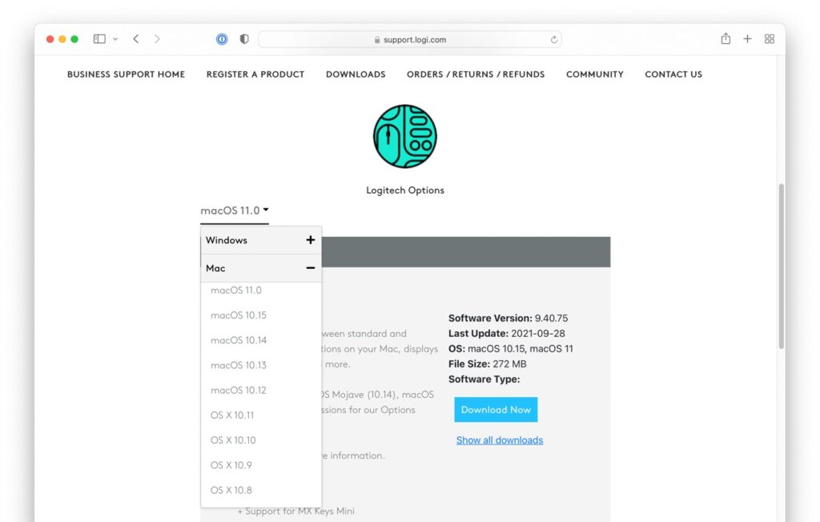This screenshot has height=522, width=820.
Task: Open the macOS 11.0 version dropdown
Action: coord(235,211)
